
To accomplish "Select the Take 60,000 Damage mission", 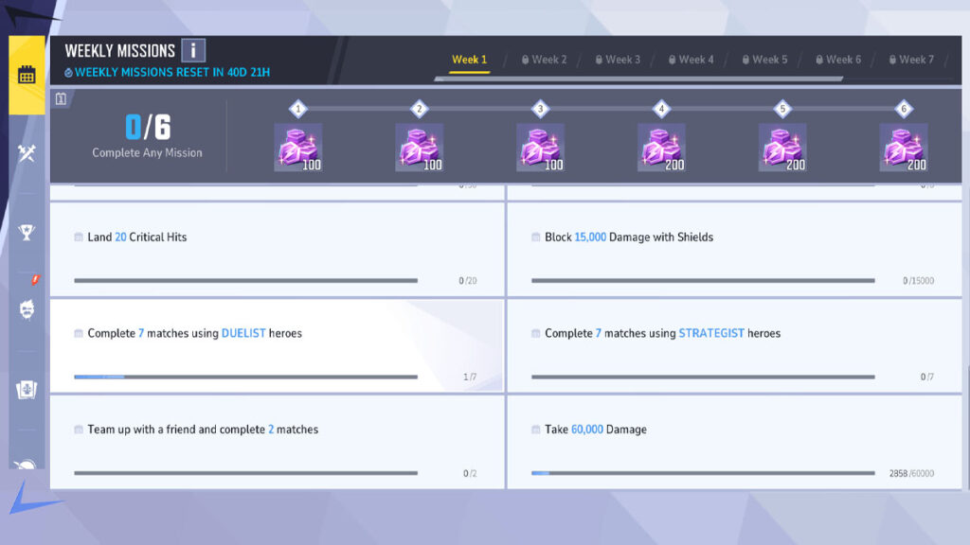I will [x=734, y=442].
